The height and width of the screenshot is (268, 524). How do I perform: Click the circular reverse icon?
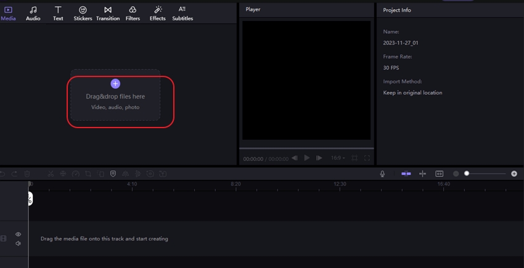point(150,174)
